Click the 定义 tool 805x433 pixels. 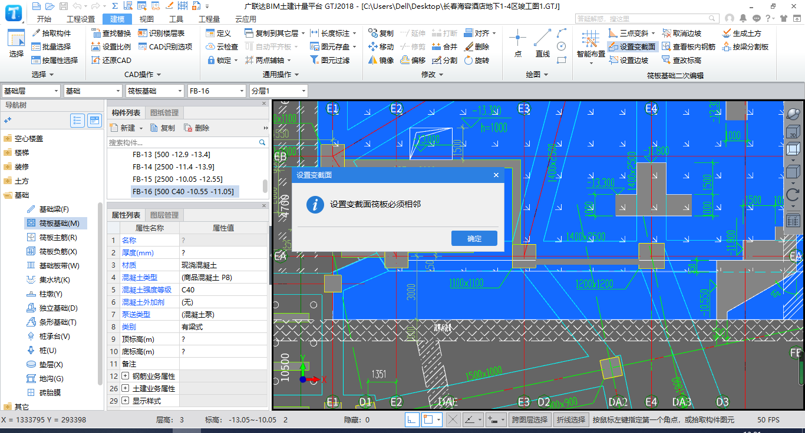[219, 33]
